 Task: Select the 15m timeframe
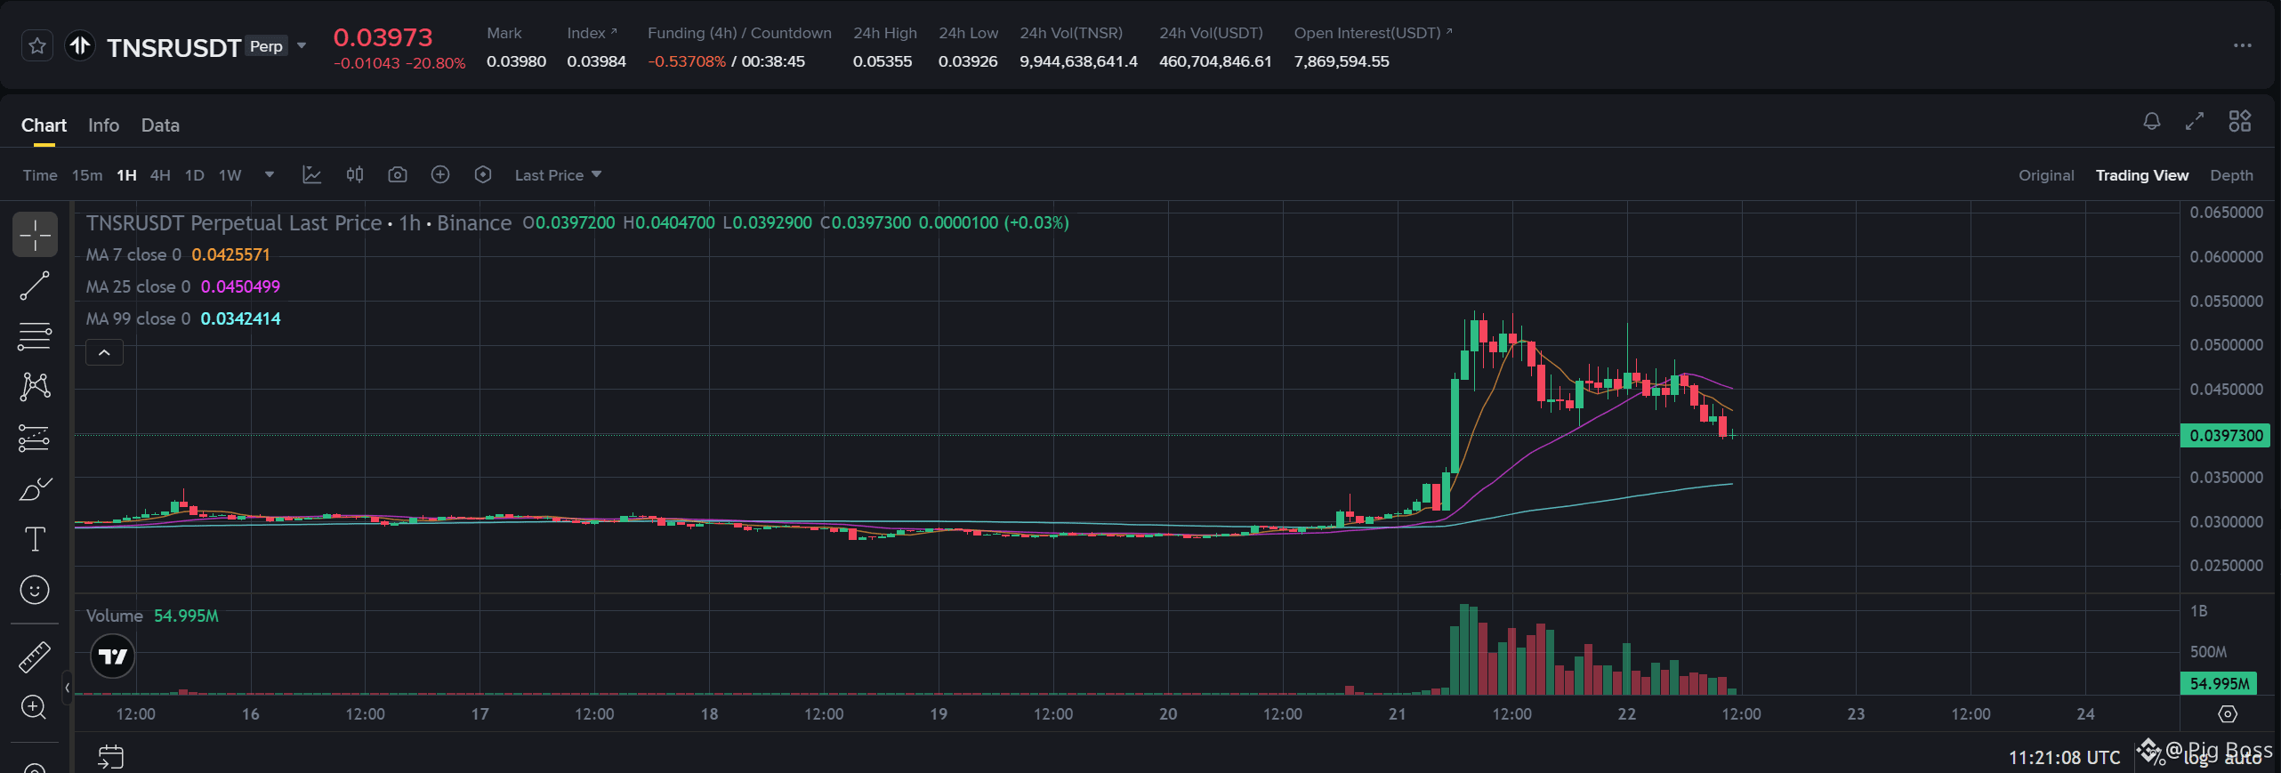coord(87,175)
